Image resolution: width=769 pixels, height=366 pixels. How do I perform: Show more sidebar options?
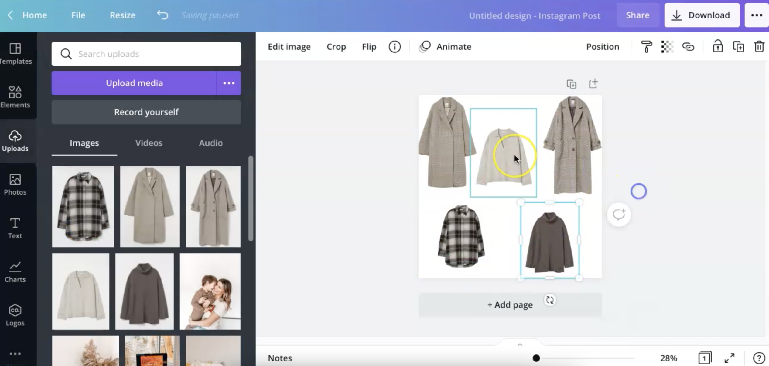(x=15, y=354)
